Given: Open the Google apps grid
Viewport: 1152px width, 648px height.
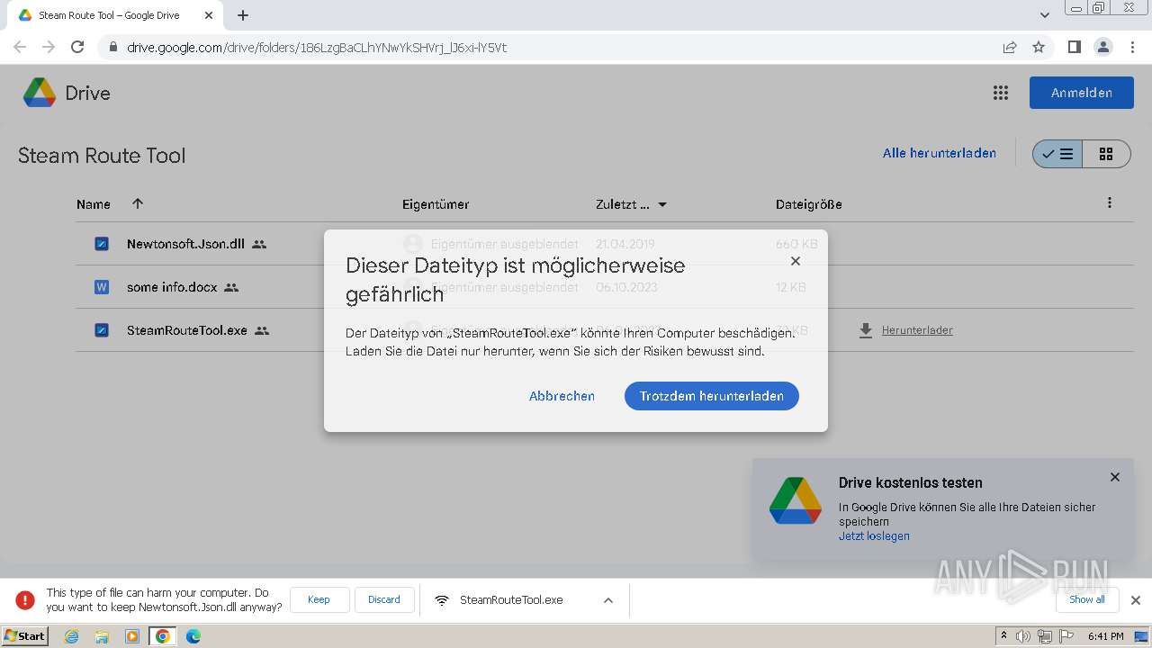Looking at the screenshot, I should tap(1000, 93).
